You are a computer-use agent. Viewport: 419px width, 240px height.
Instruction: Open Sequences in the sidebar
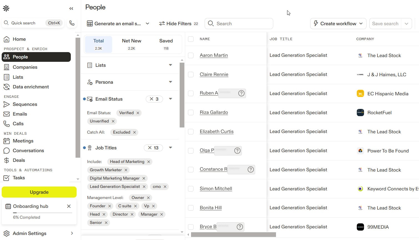point(25,104)
